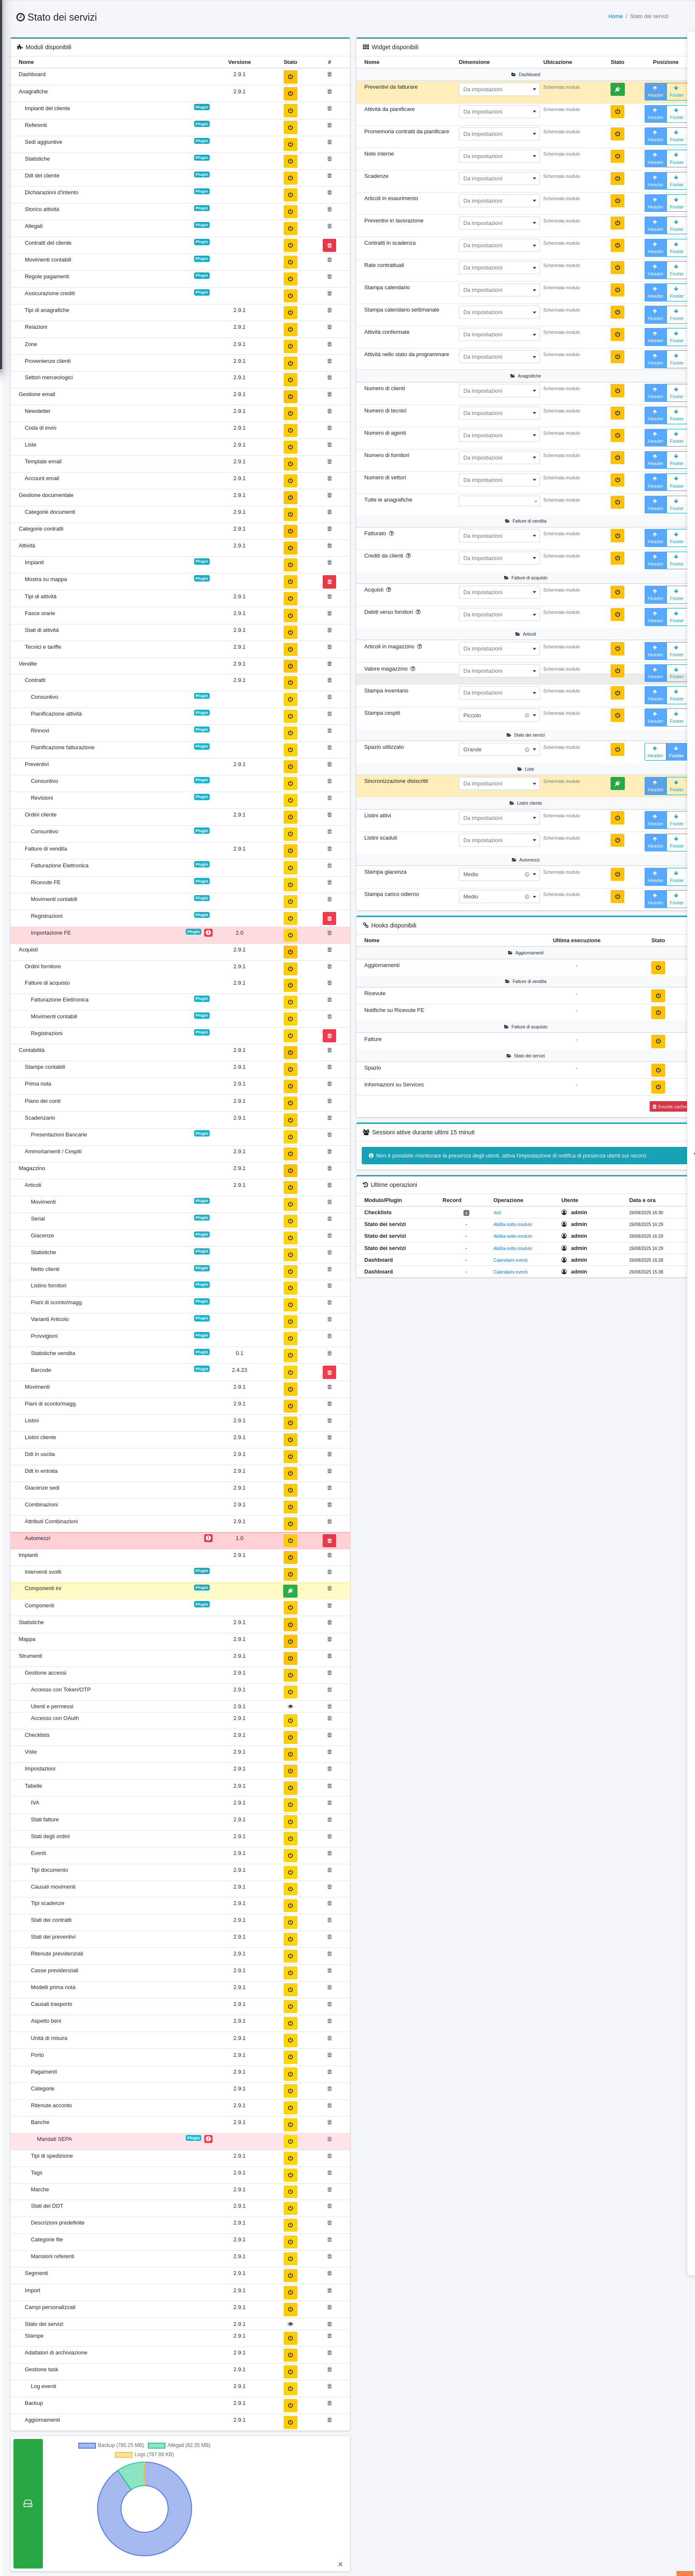Toggle the power status of Anagrafiche module
Viewport: 695px width, 2576px height.
pos(290,93)
